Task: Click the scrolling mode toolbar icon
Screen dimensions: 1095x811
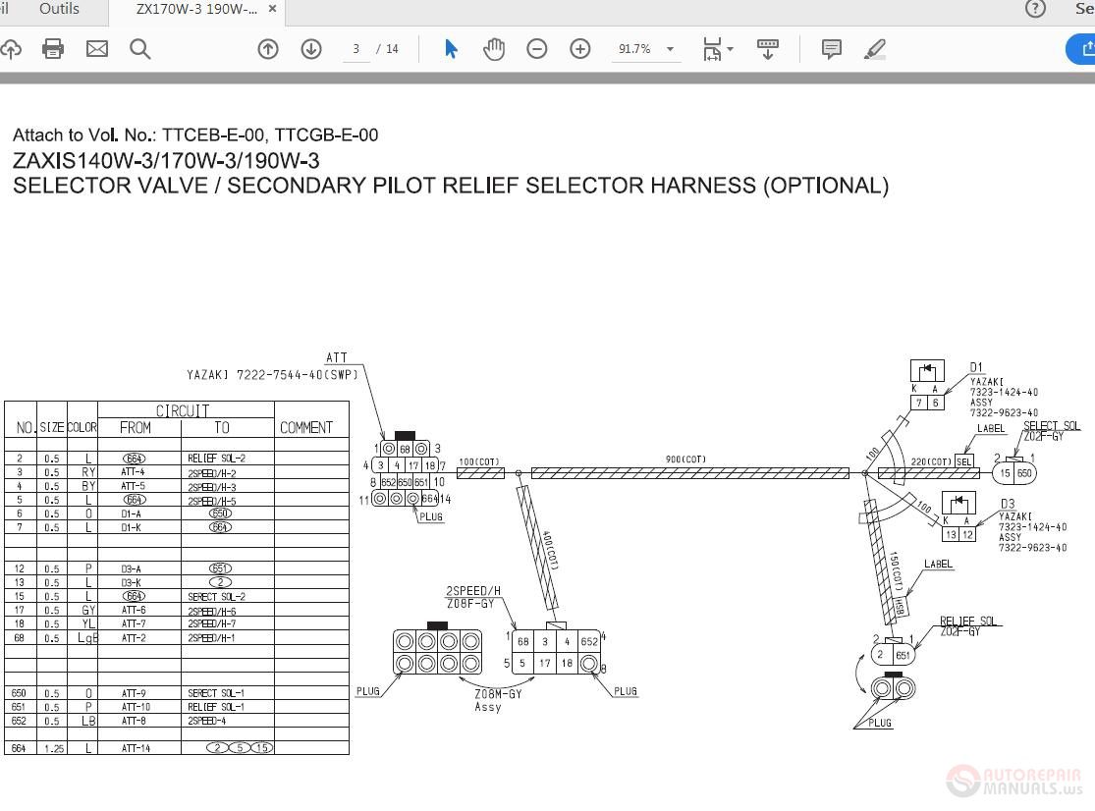Action: coord(767,49)
